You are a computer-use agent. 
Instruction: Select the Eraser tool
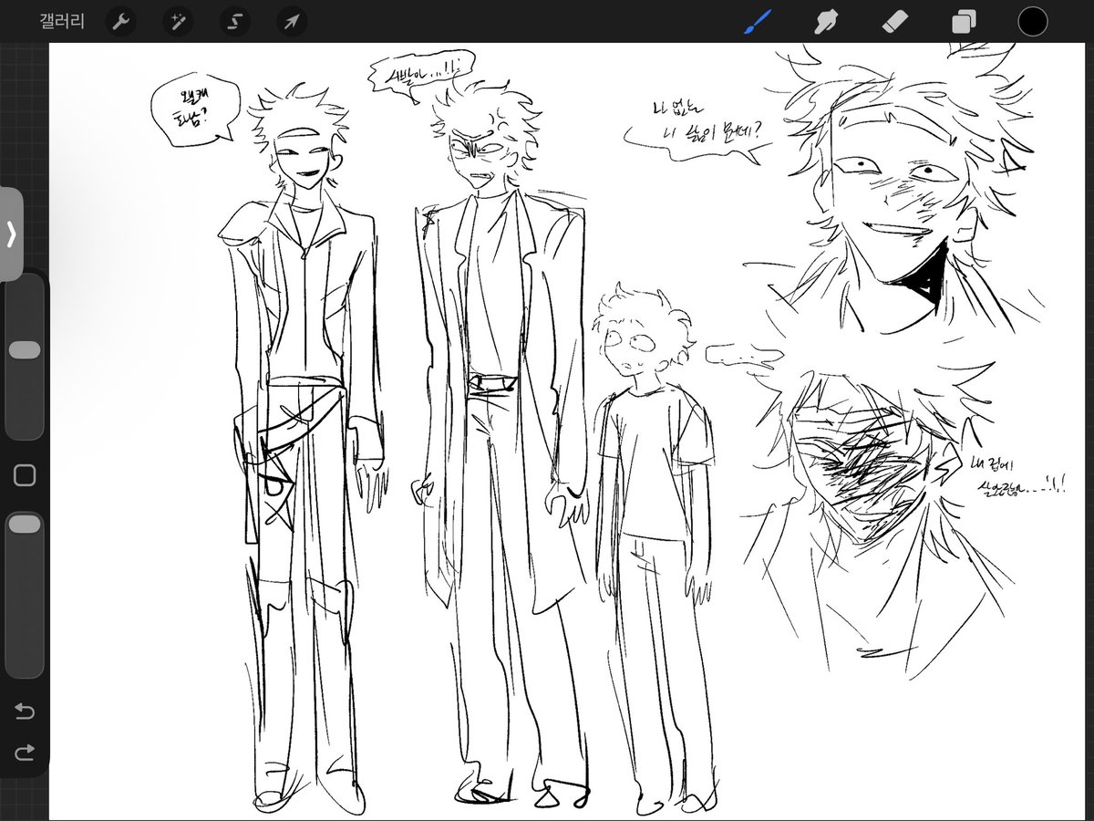click(894, 22)
